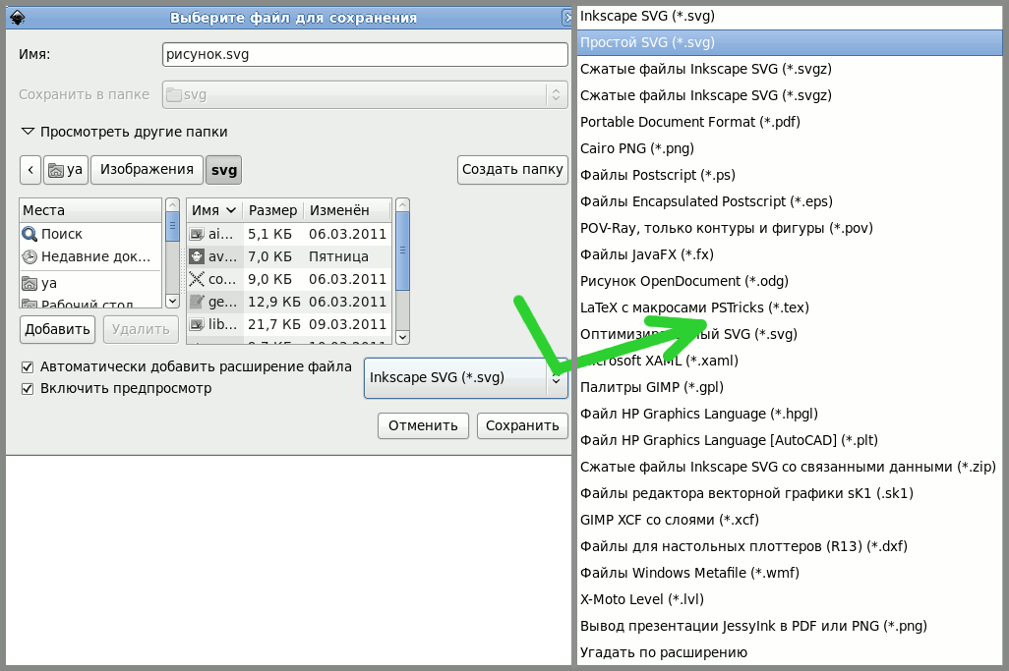
Task: Click the av… file avatar icon
Action: point(197,256)
